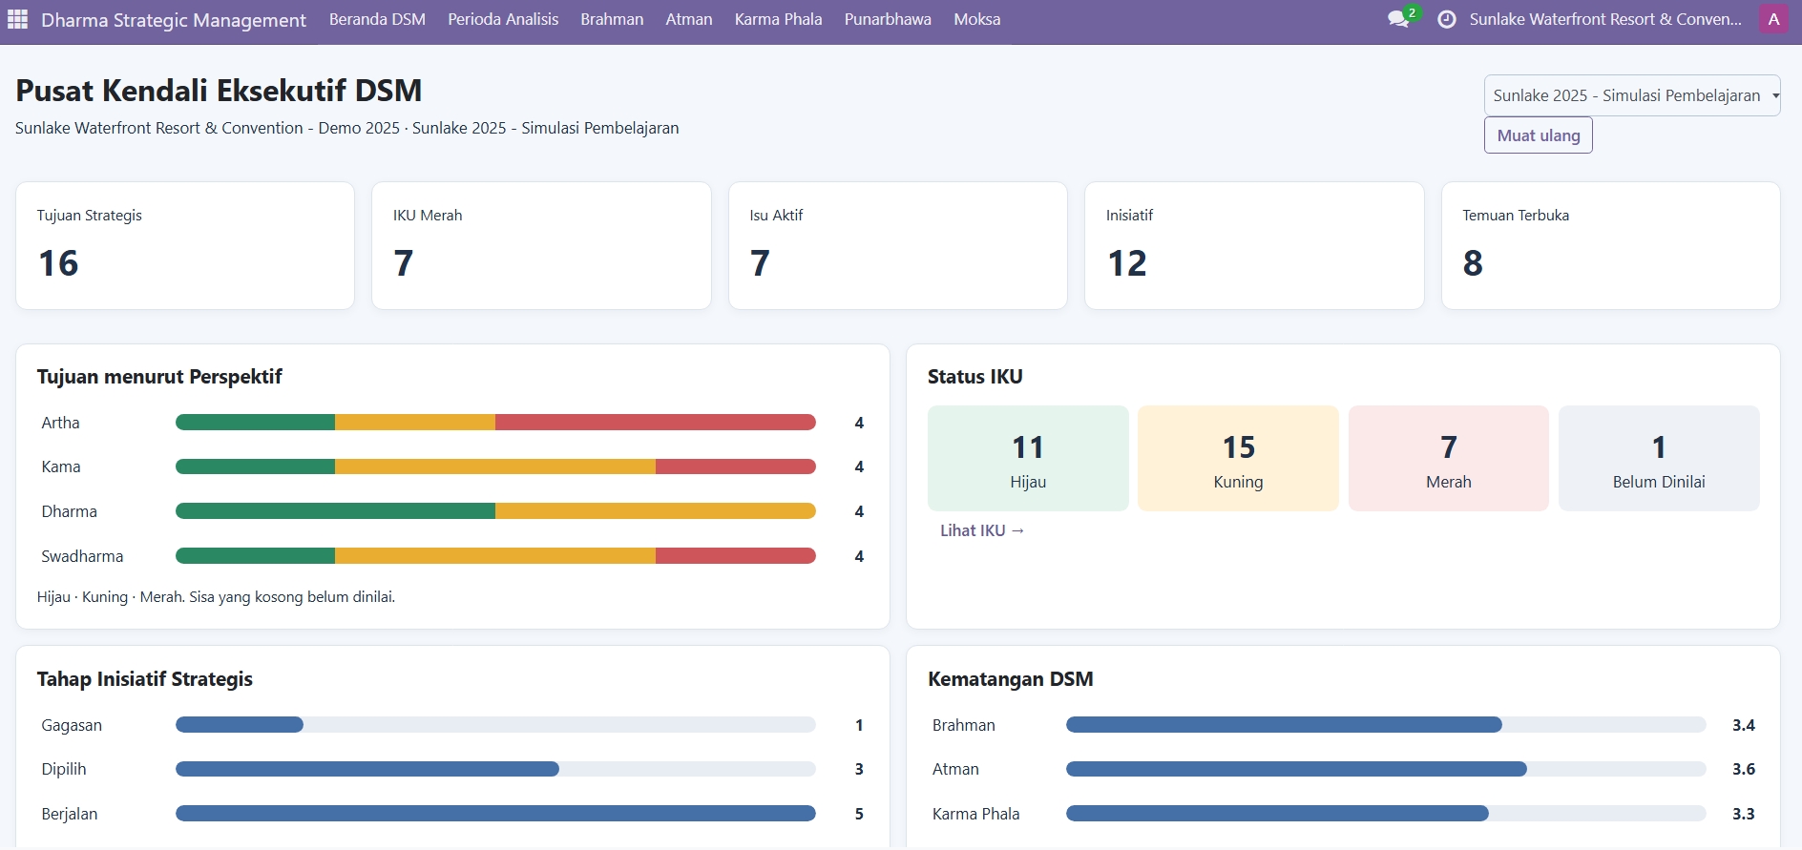
Task: Click the Gagasan stage progress bar
Action: (x=495, y=725)
